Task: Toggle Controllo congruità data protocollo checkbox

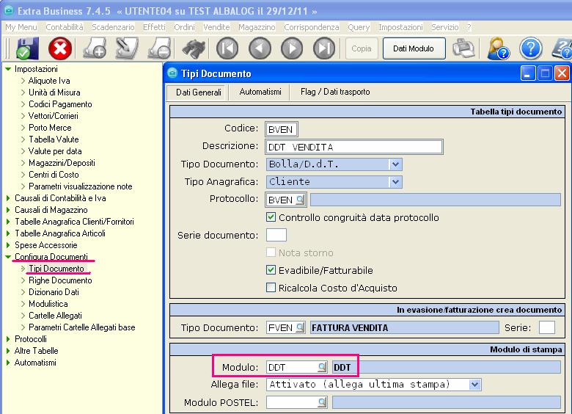Action: tap(271, 217)
